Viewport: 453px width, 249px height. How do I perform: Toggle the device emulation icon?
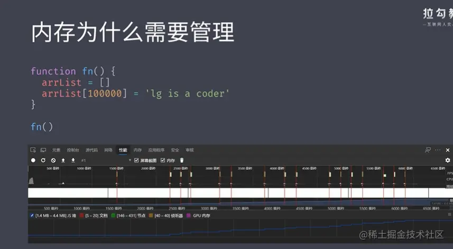click(x=43, y=150)
